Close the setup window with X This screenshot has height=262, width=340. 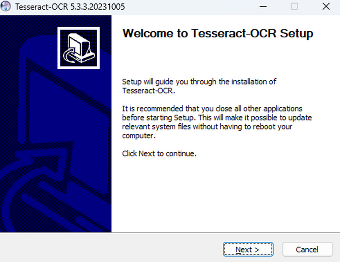326,7
